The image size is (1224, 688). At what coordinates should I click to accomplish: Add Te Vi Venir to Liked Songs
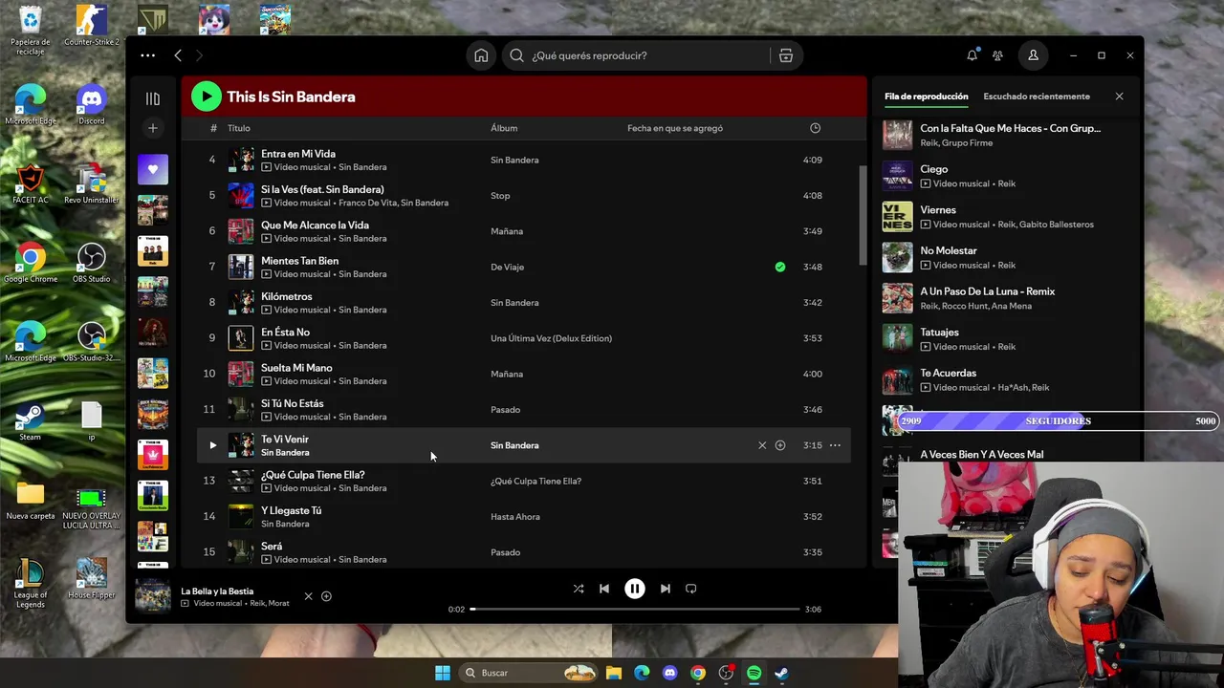click(x=780, y=445)
